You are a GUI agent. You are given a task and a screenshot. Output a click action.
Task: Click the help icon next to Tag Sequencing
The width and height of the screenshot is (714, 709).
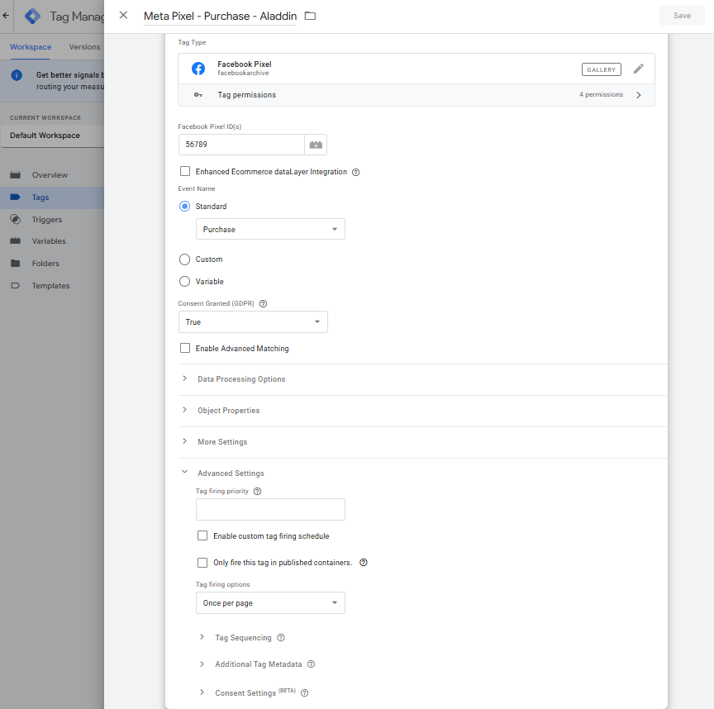(281, 638)
